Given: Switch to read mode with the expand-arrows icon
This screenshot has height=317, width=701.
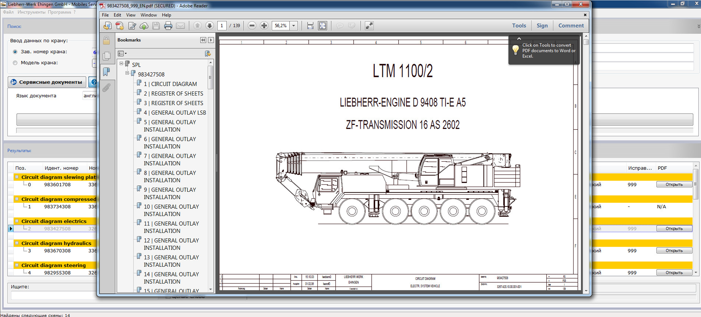Looking at the screenshot, I should click(369, 26).
